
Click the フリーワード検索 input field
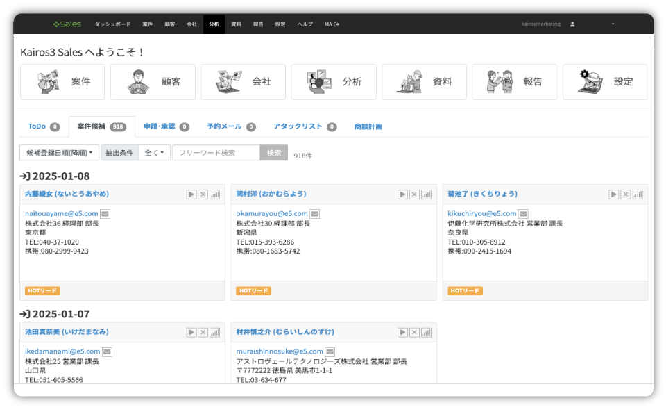[x=216, y=153]
